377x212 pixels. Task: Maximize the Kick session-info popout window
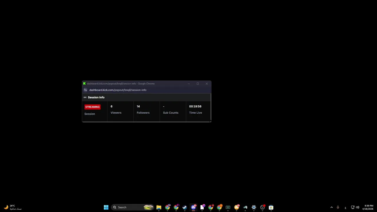(x=198, y=84)
